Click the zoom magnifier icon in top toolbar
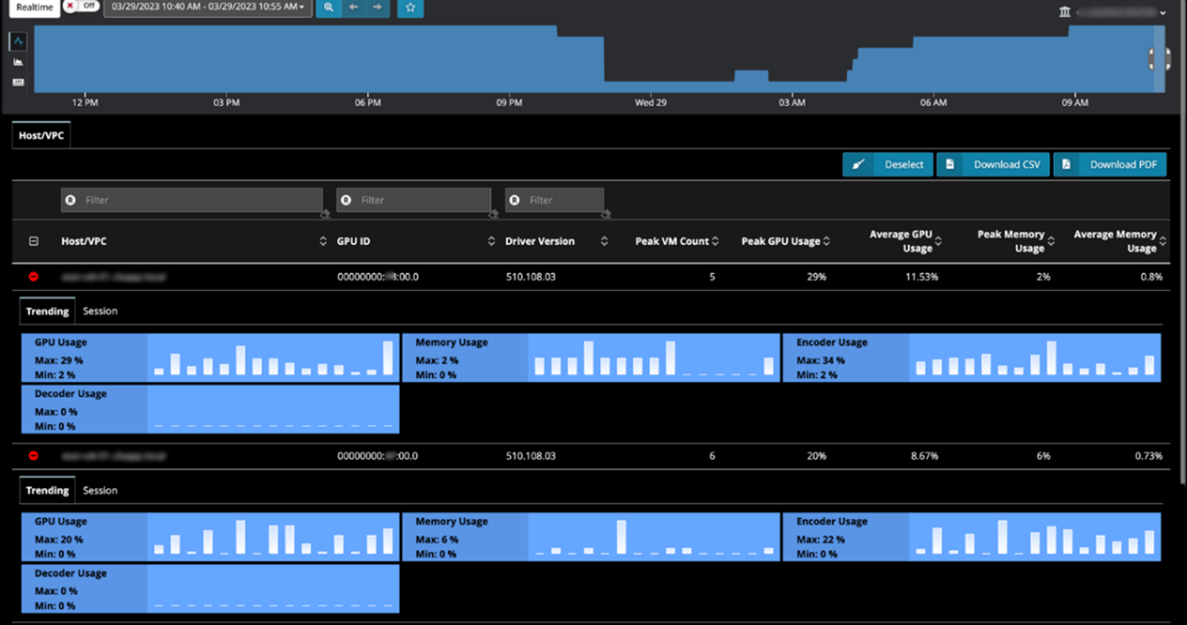This screenshot has width=1187, height=625. (328, 7)
